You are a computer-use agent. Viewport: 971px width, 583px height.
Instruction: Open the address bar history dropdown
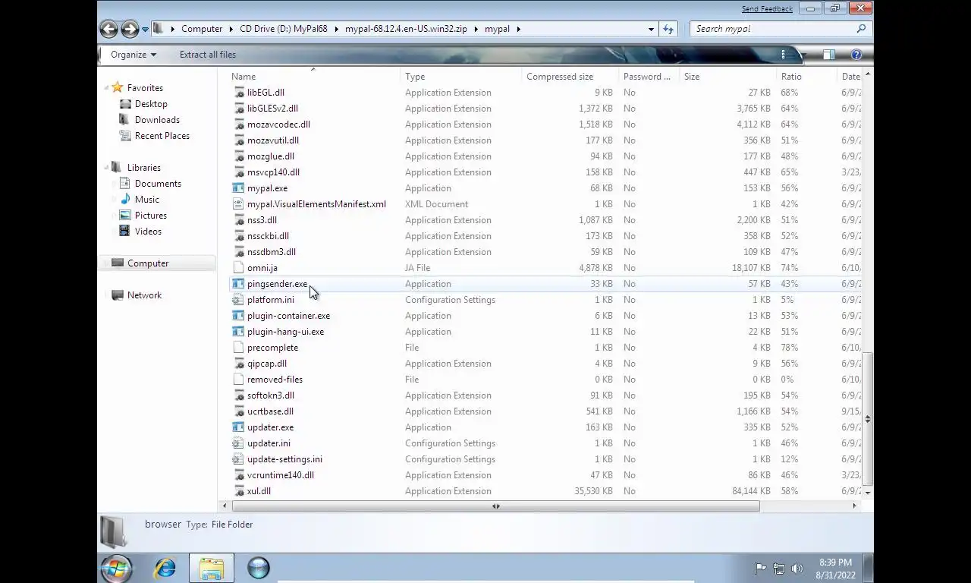click(651, 29)
